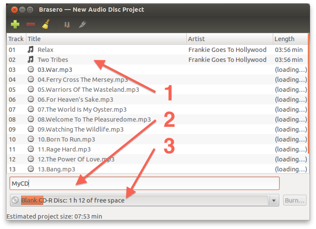Image resolution: width=316 pixels, height=229 pixels.
Task: Click the split track knife icon
Action: click(82, 25)
